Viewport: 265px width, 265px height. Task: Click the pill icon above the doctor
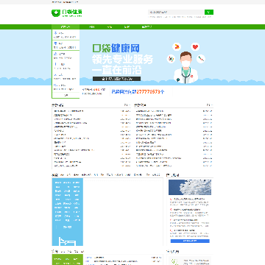pos(177,46)
